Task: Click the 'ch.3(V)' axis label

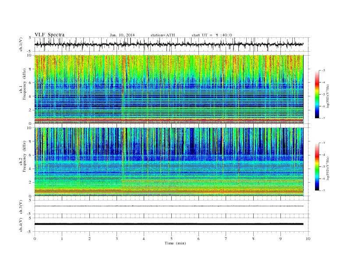Action: tap(21, 207)
